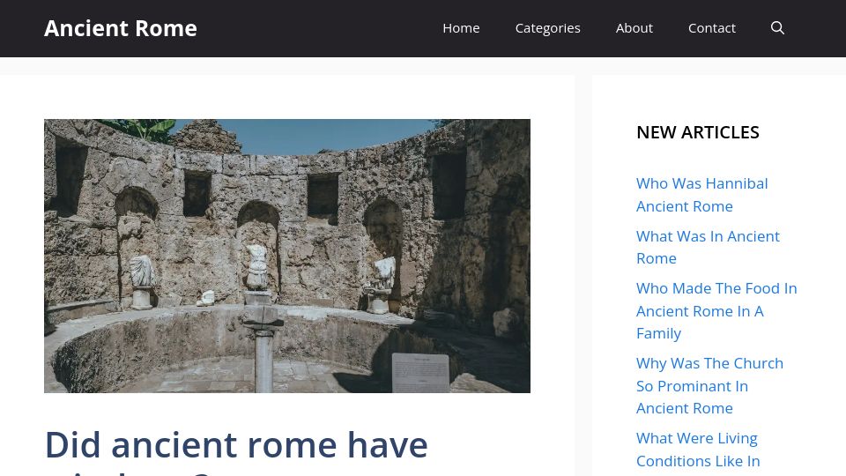Open 'Why Was The Church So Prominant' link

709,386
